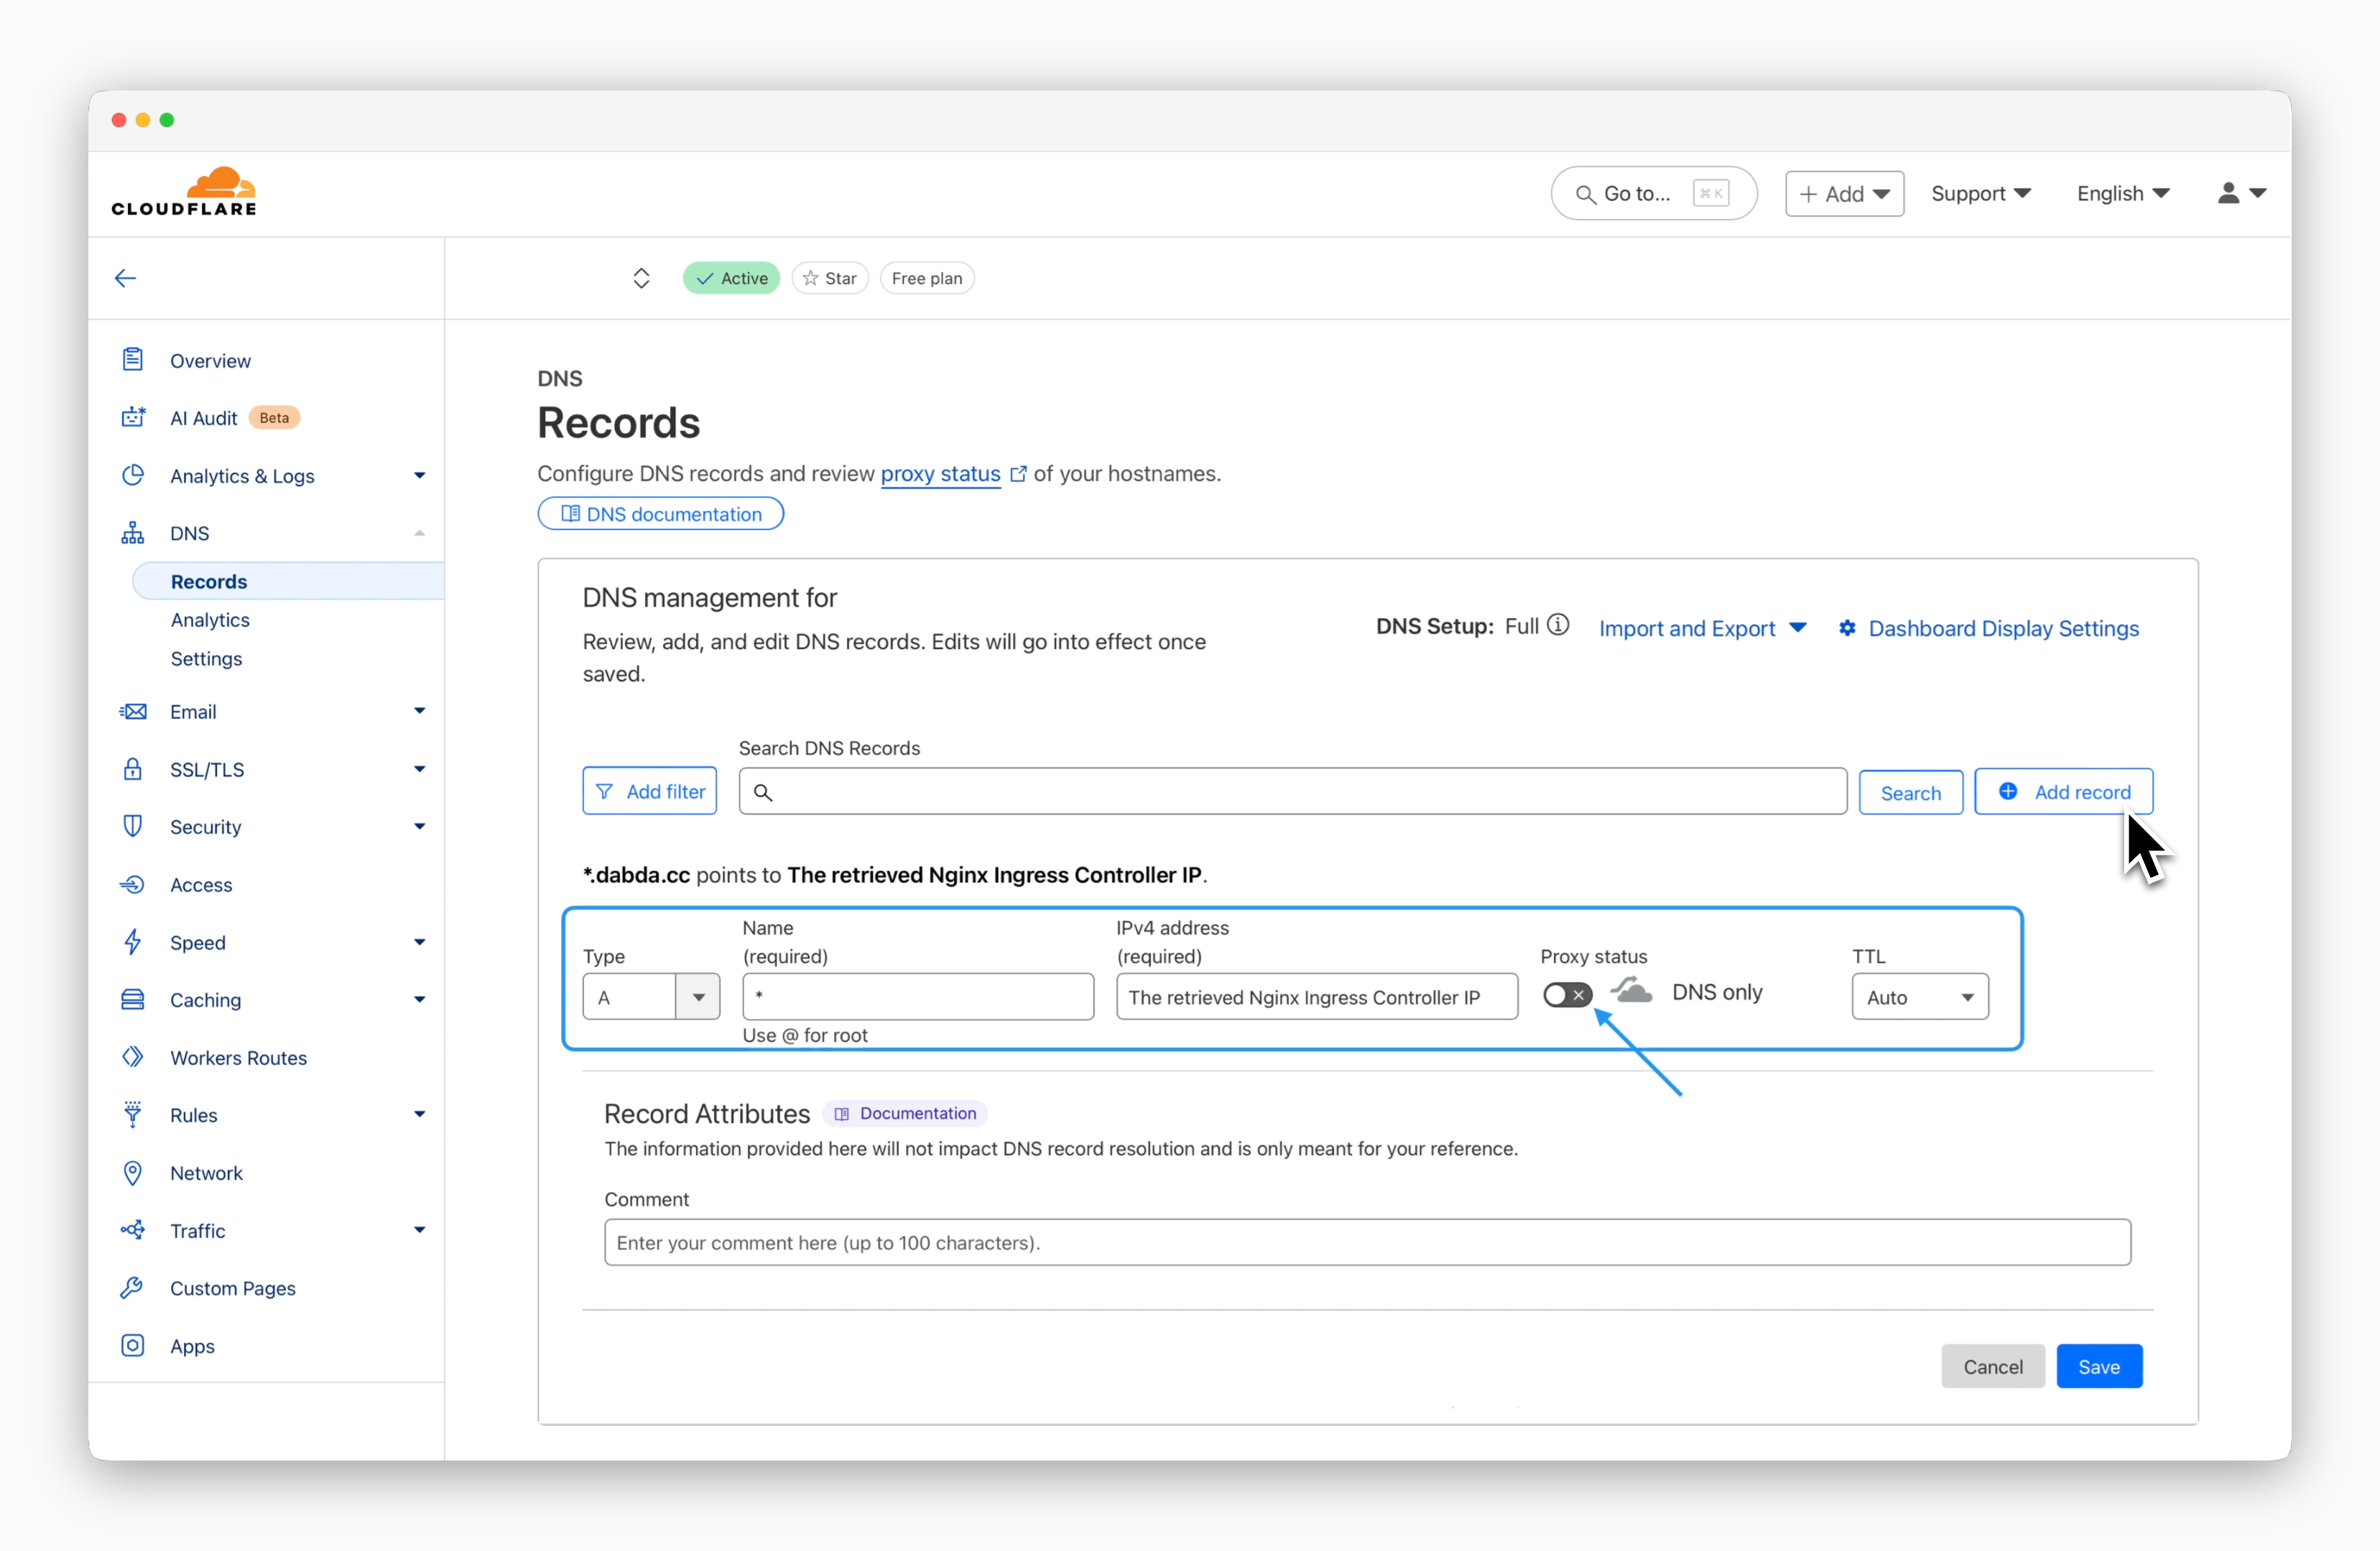Click the Network location pin icon
Screen dimensions: 2380x1551
pyautogui.click(x=133, y=1173)
